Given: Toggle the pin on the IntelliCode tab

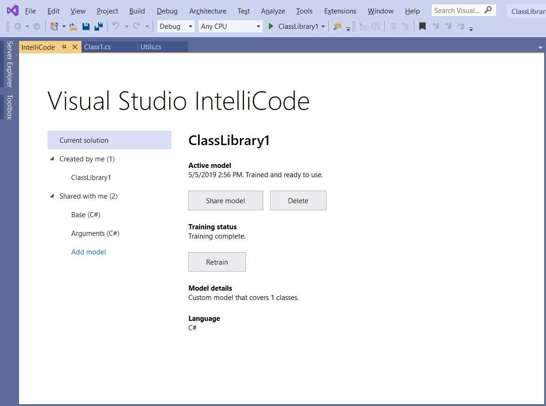Looking at the screenshot, I should tap(64, 47).
